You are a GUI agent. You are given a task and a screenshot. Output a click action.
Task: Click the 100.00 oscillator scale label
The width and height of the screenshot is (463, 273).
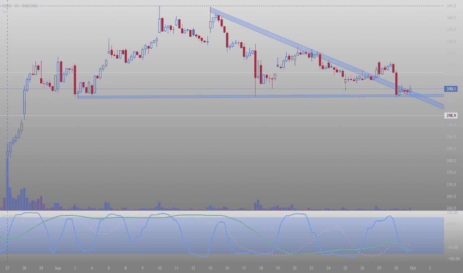[452, 212]
